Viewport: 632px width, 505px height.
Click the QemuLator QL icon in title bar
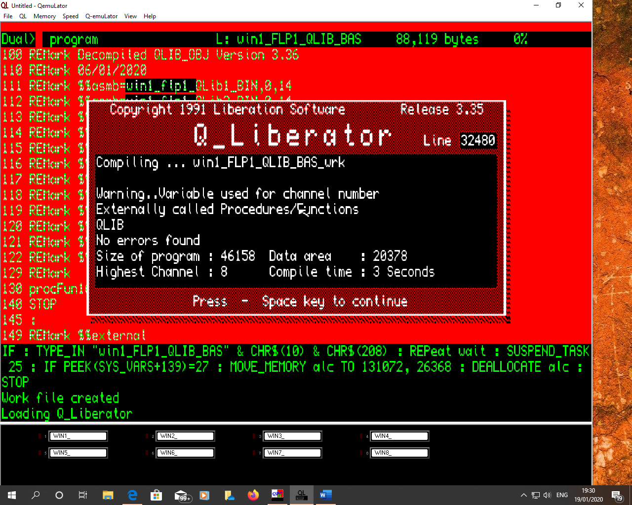pyautogui.click(x=5, y=5)
